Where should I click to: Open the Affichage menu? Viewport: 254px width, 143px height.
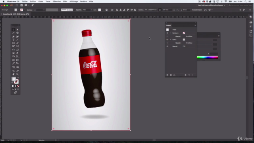point(74,2)
